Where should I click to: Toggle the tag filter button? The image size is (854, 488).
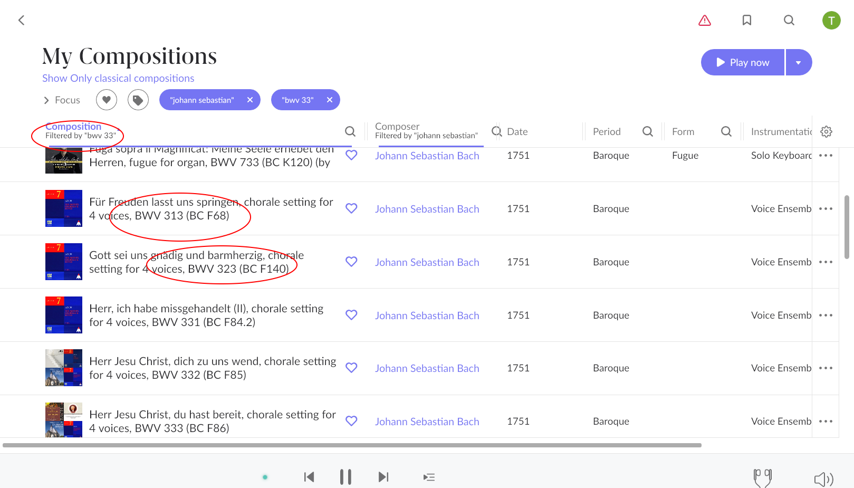pos(138,100)
